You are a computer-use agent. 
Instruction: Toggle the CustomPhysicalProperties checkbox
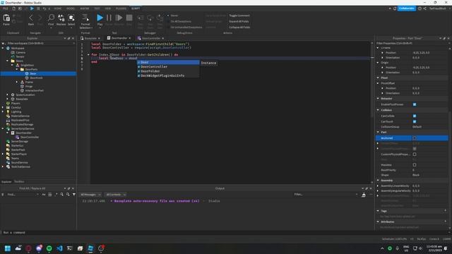415,155
